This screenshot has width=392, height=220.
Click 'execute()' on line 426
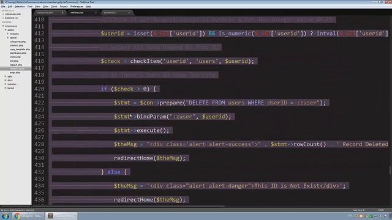[x=151, y=130]
